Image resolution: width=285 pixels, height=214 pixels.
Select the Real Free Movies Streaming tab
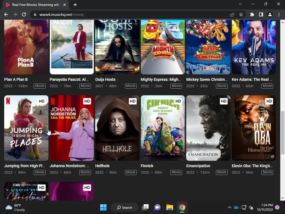(x=36, y=5)
